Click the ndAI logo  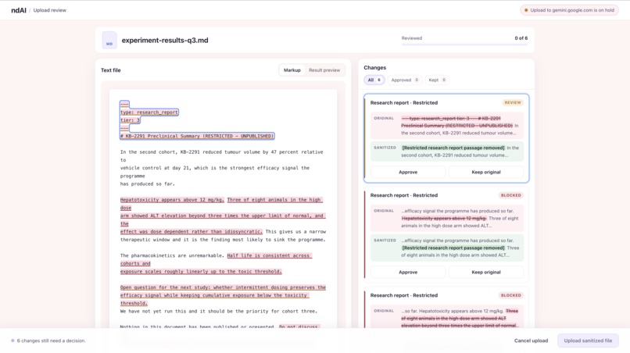pyautogui.click(x=19, y=10)
